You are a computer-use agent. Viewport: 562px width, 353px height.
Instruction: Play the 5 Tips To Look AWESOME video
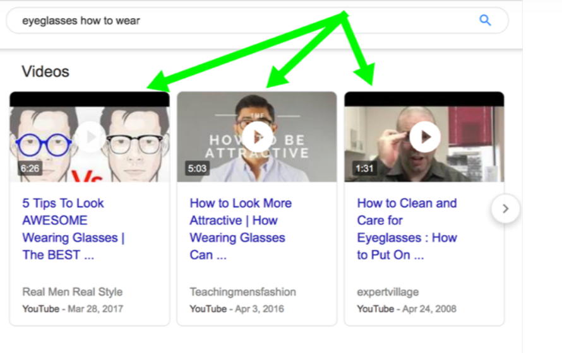click(x=90, y=137)
